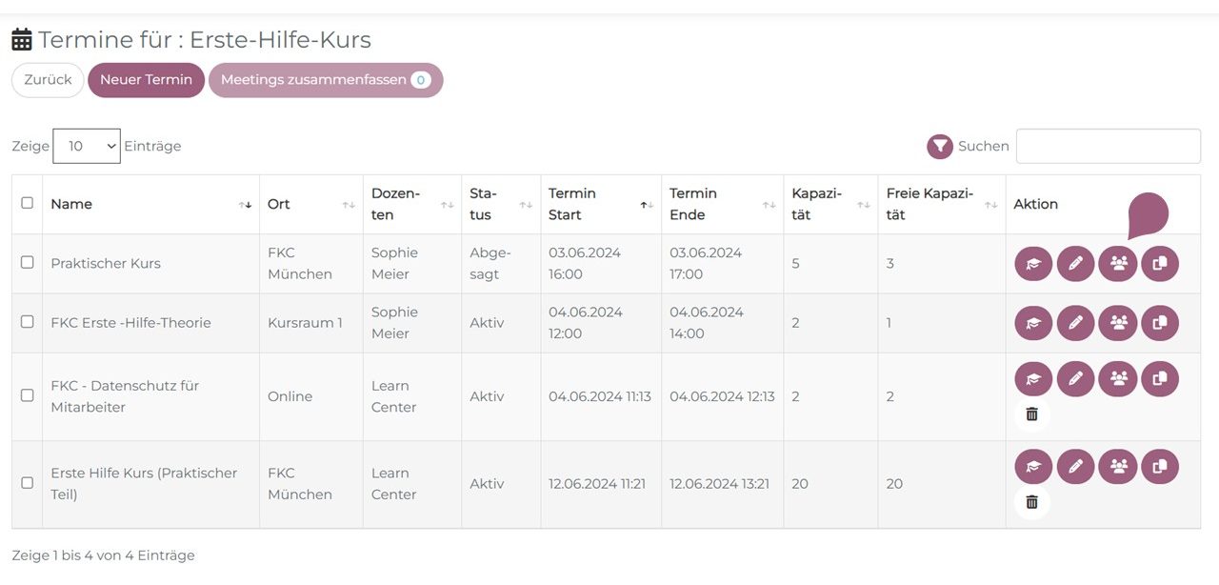
Task: Select the Praktischer Kurs row checkbox
Action: [x=27, y=262]
